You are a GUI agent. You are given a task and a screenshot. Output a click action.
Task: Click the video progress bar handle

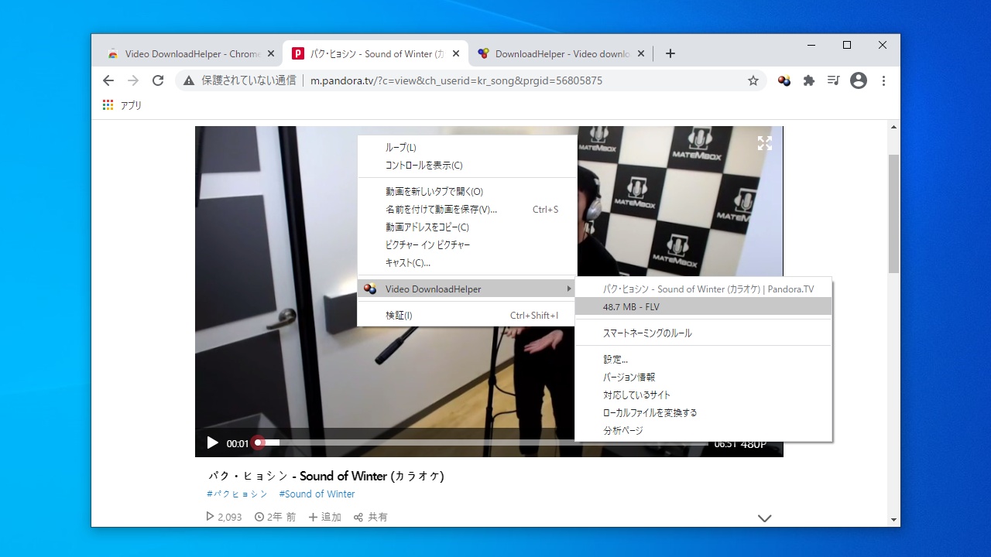click(259, 443)
